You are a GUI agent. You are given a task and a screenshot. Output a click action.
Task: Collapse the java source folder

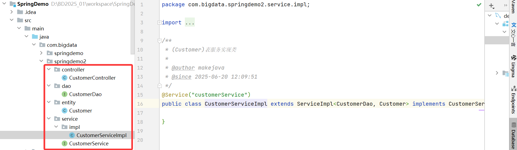[26, 36]
